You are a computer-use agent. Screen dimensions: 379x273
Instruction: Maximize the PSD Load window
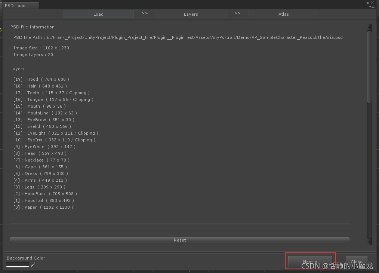pos(367,3)
